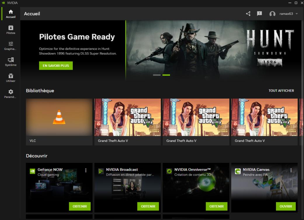Select the VLC thumbnail in Bibliothèque
The image size is (304, 220).
coord(59,117)
